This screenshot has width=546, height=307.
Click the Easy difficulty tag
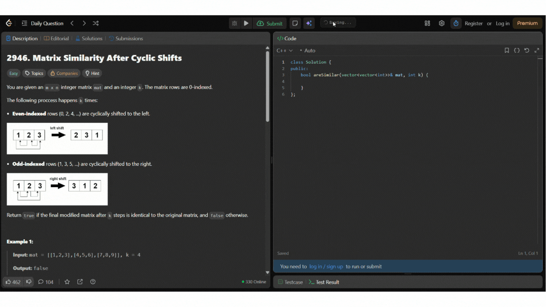point(14,73)
